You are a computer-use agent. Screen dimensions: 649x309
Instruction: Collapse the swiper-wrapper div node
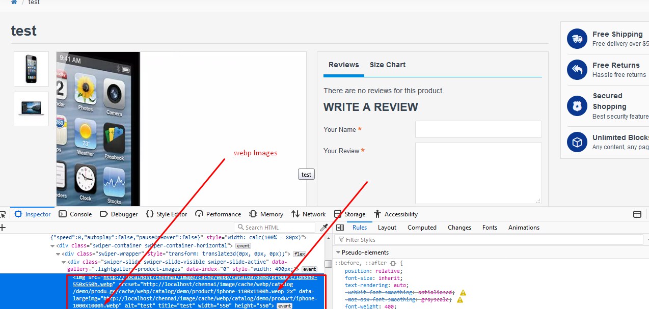(x=58, y=254)
